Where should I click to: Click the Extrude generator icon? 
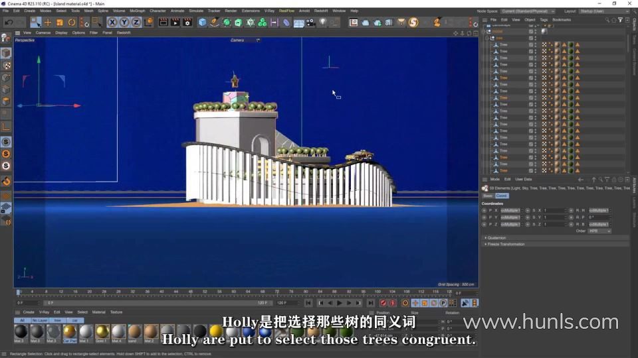pyautogui.click(x=239, y=23)
